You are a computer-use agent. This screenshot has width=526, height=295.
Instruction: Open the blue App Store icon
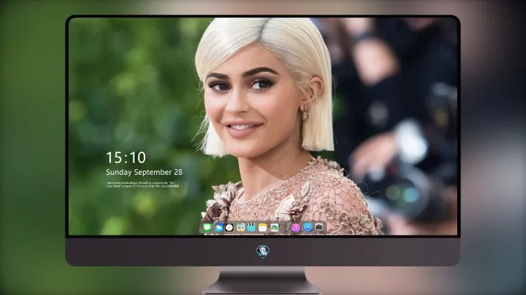[308, 227]
